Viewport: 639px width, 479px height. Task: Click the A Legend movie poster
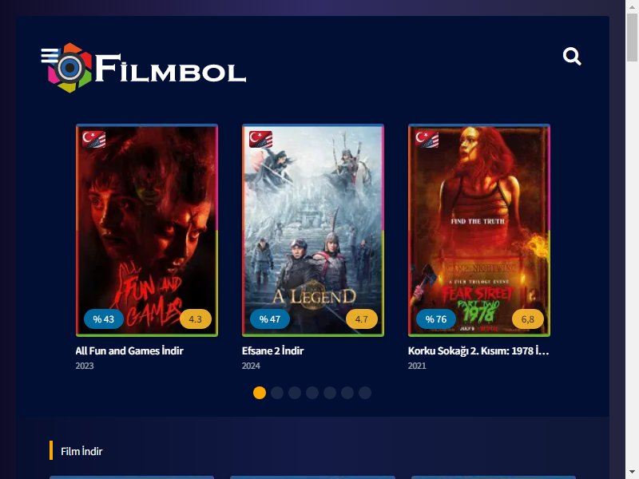click(313, 231)
